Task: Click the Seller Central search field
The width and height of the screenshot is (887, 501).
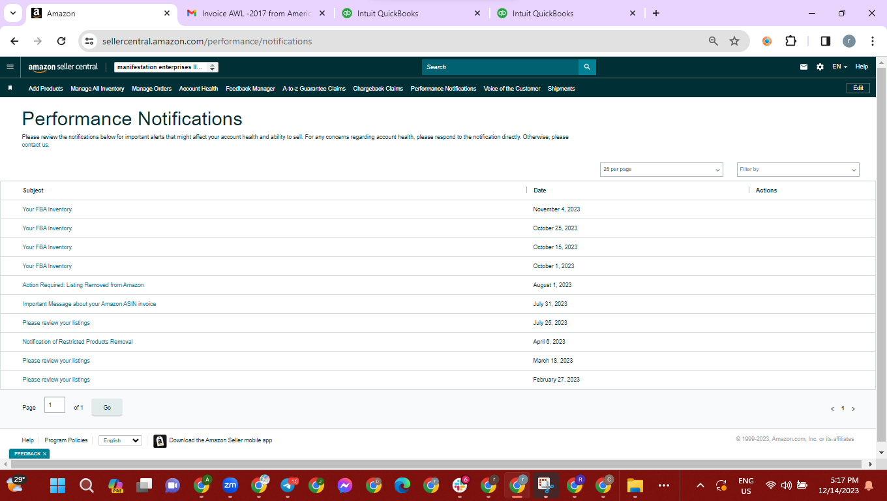Action: click(500, 67)
